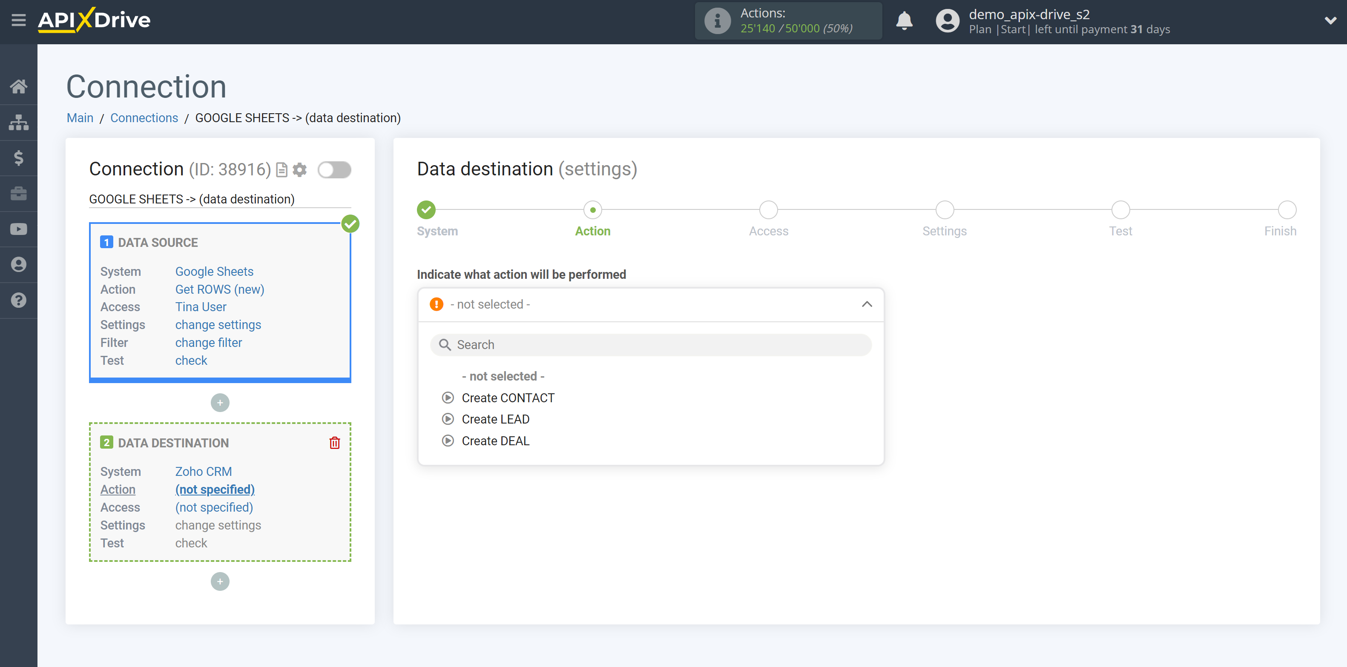Screen dimensions: 1347x667
Task: Select Create LEAD from dropdown
Action: [495, 419]
